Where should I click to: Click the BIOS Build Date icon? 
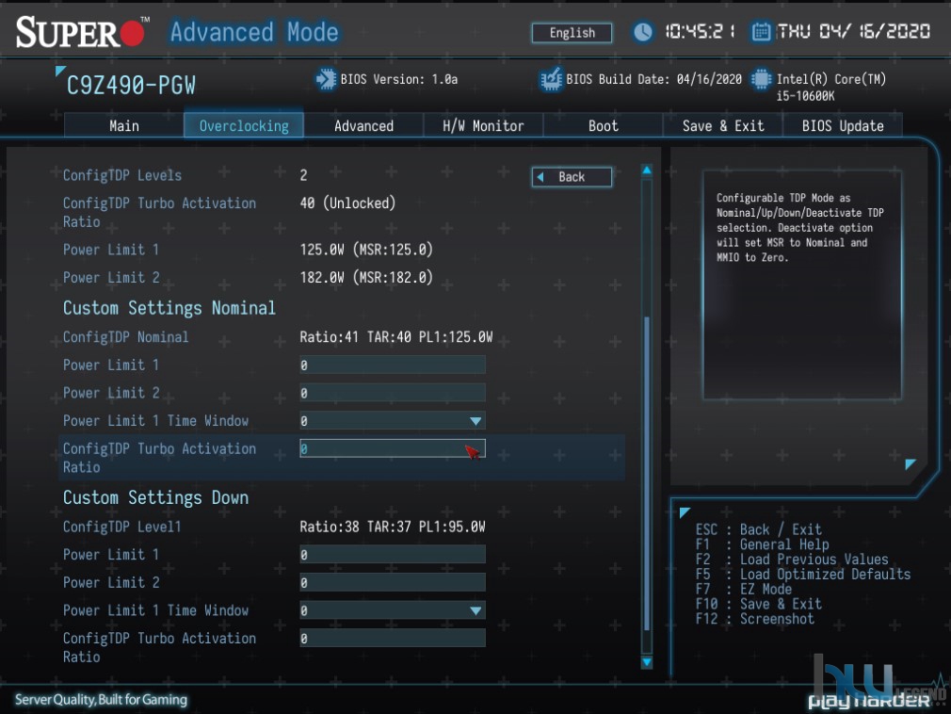[551, 79]
